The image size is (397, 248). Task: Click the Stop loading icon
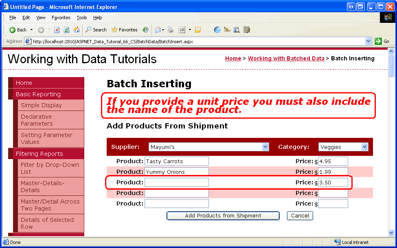point(57,30)
